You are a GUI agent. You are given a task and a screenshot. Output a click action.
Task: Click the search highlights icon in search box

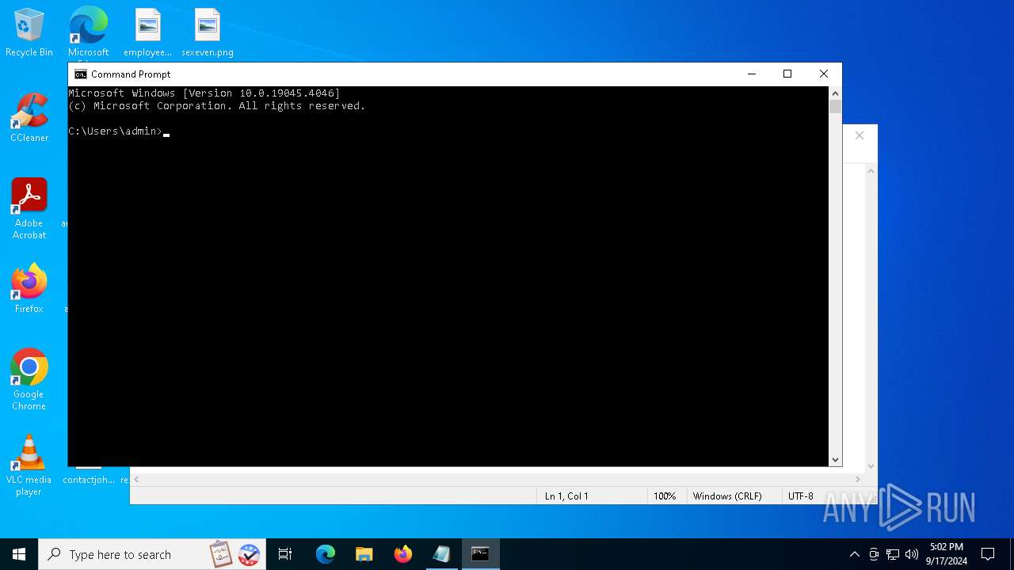click(x=235, y=554)
